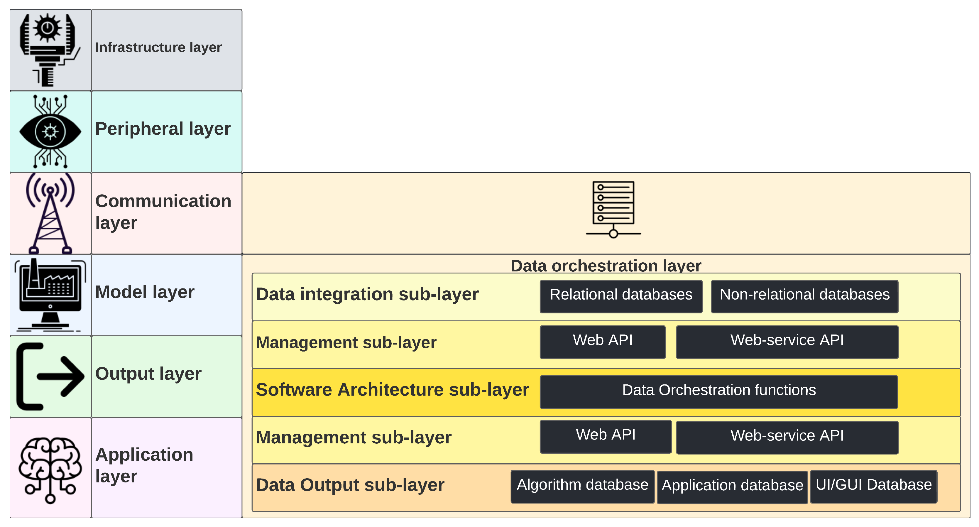The height and width of the screenshot is (527, 979).
Task: Click the UI/GUI Database box
Action: pyautogui.click(x=873, y=486)
